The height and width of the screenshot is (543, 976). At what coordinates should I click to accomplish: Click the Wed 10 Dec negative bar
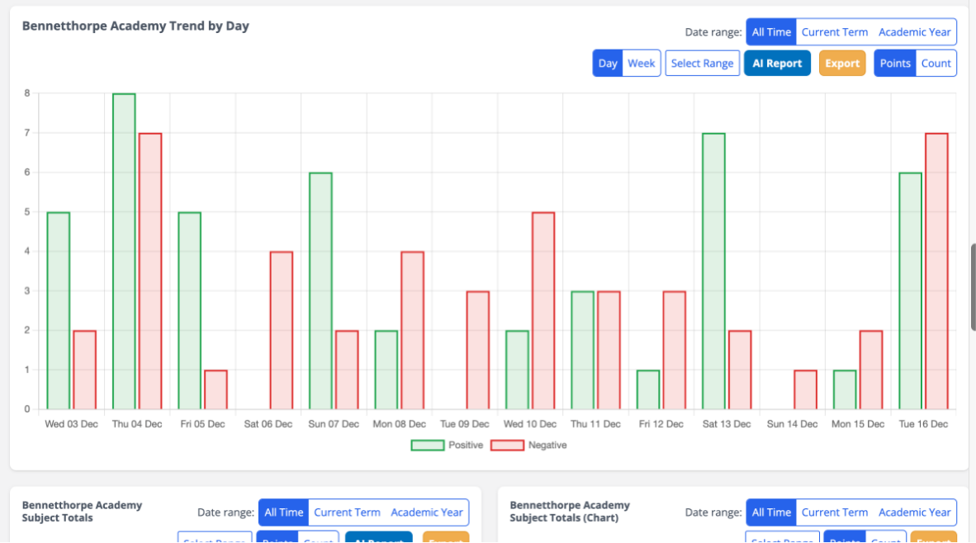(542, 311)
